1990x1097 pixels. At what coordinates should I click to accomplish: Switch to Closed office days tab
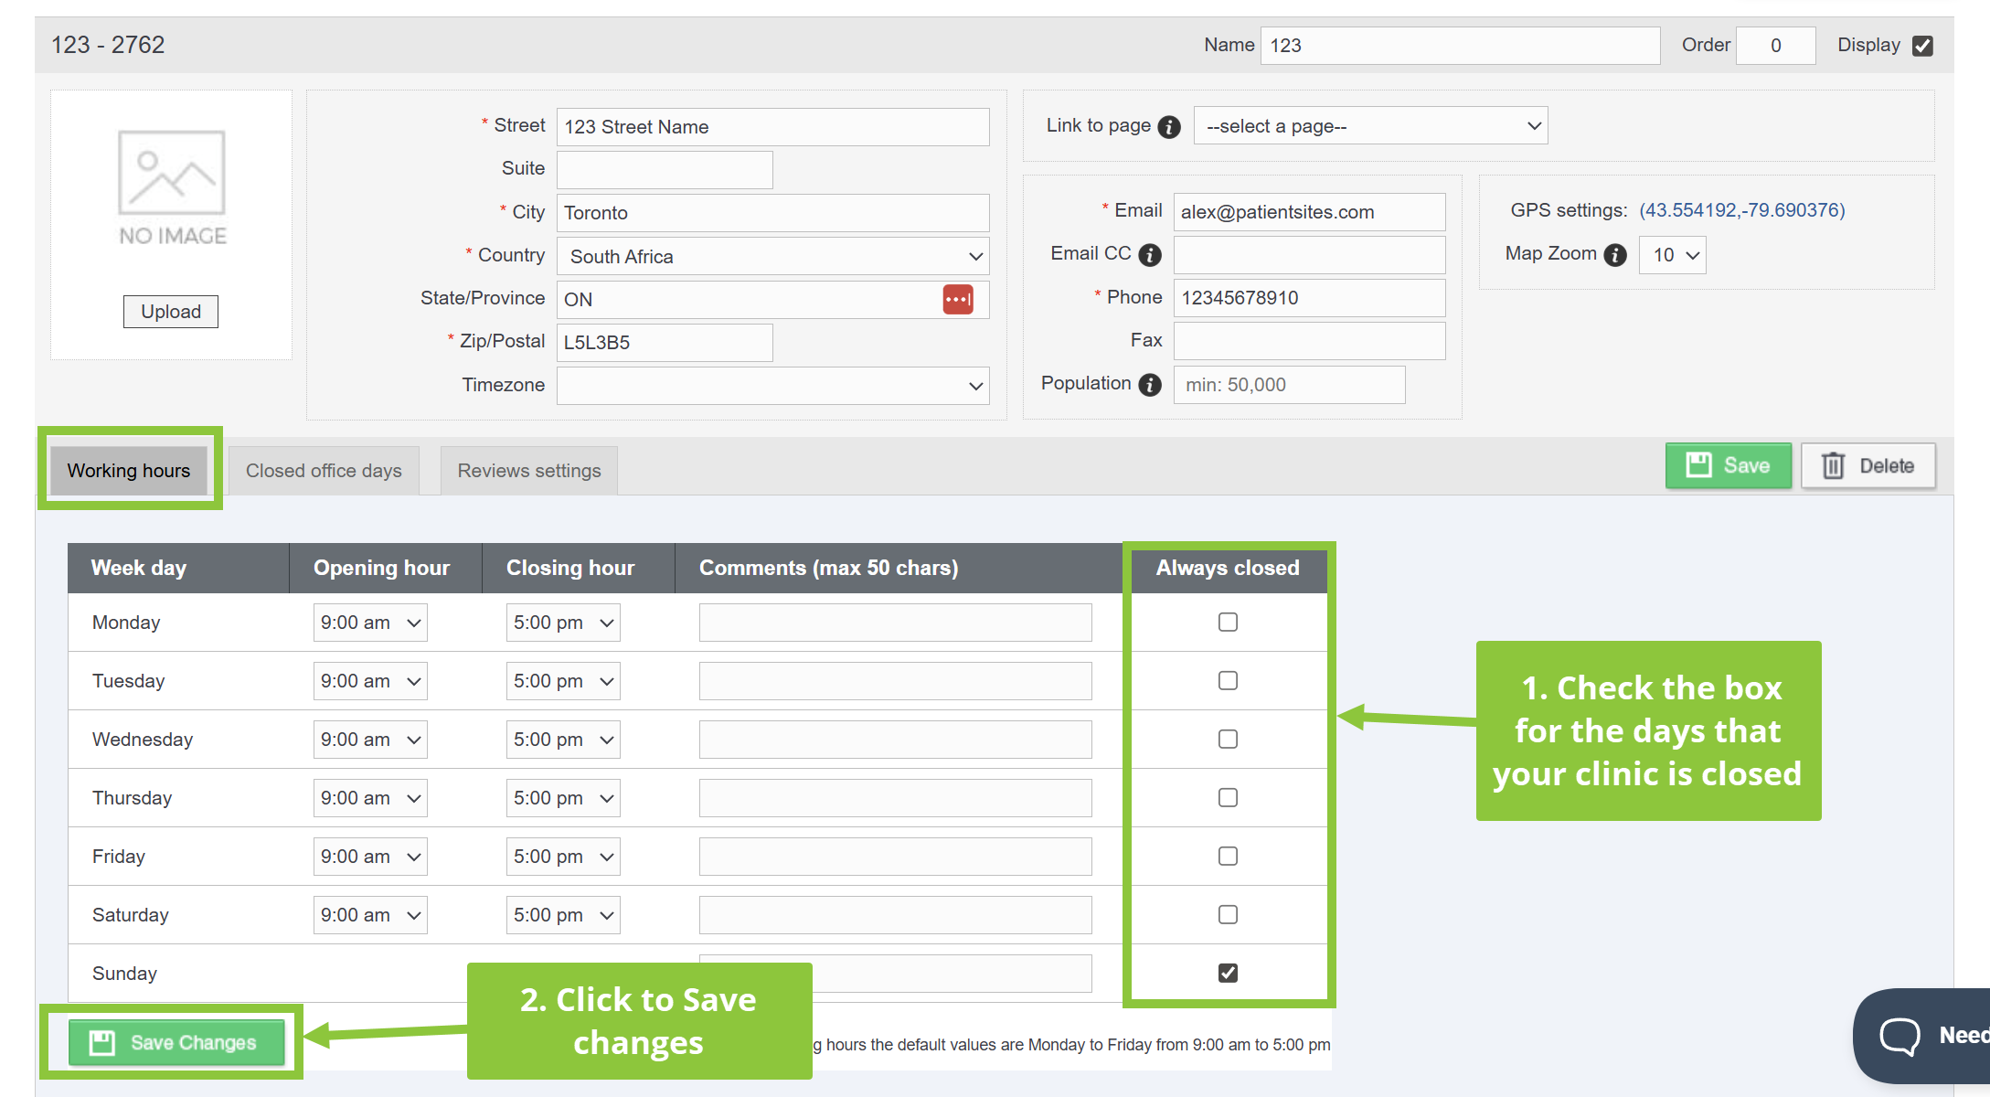pos(324,471)
